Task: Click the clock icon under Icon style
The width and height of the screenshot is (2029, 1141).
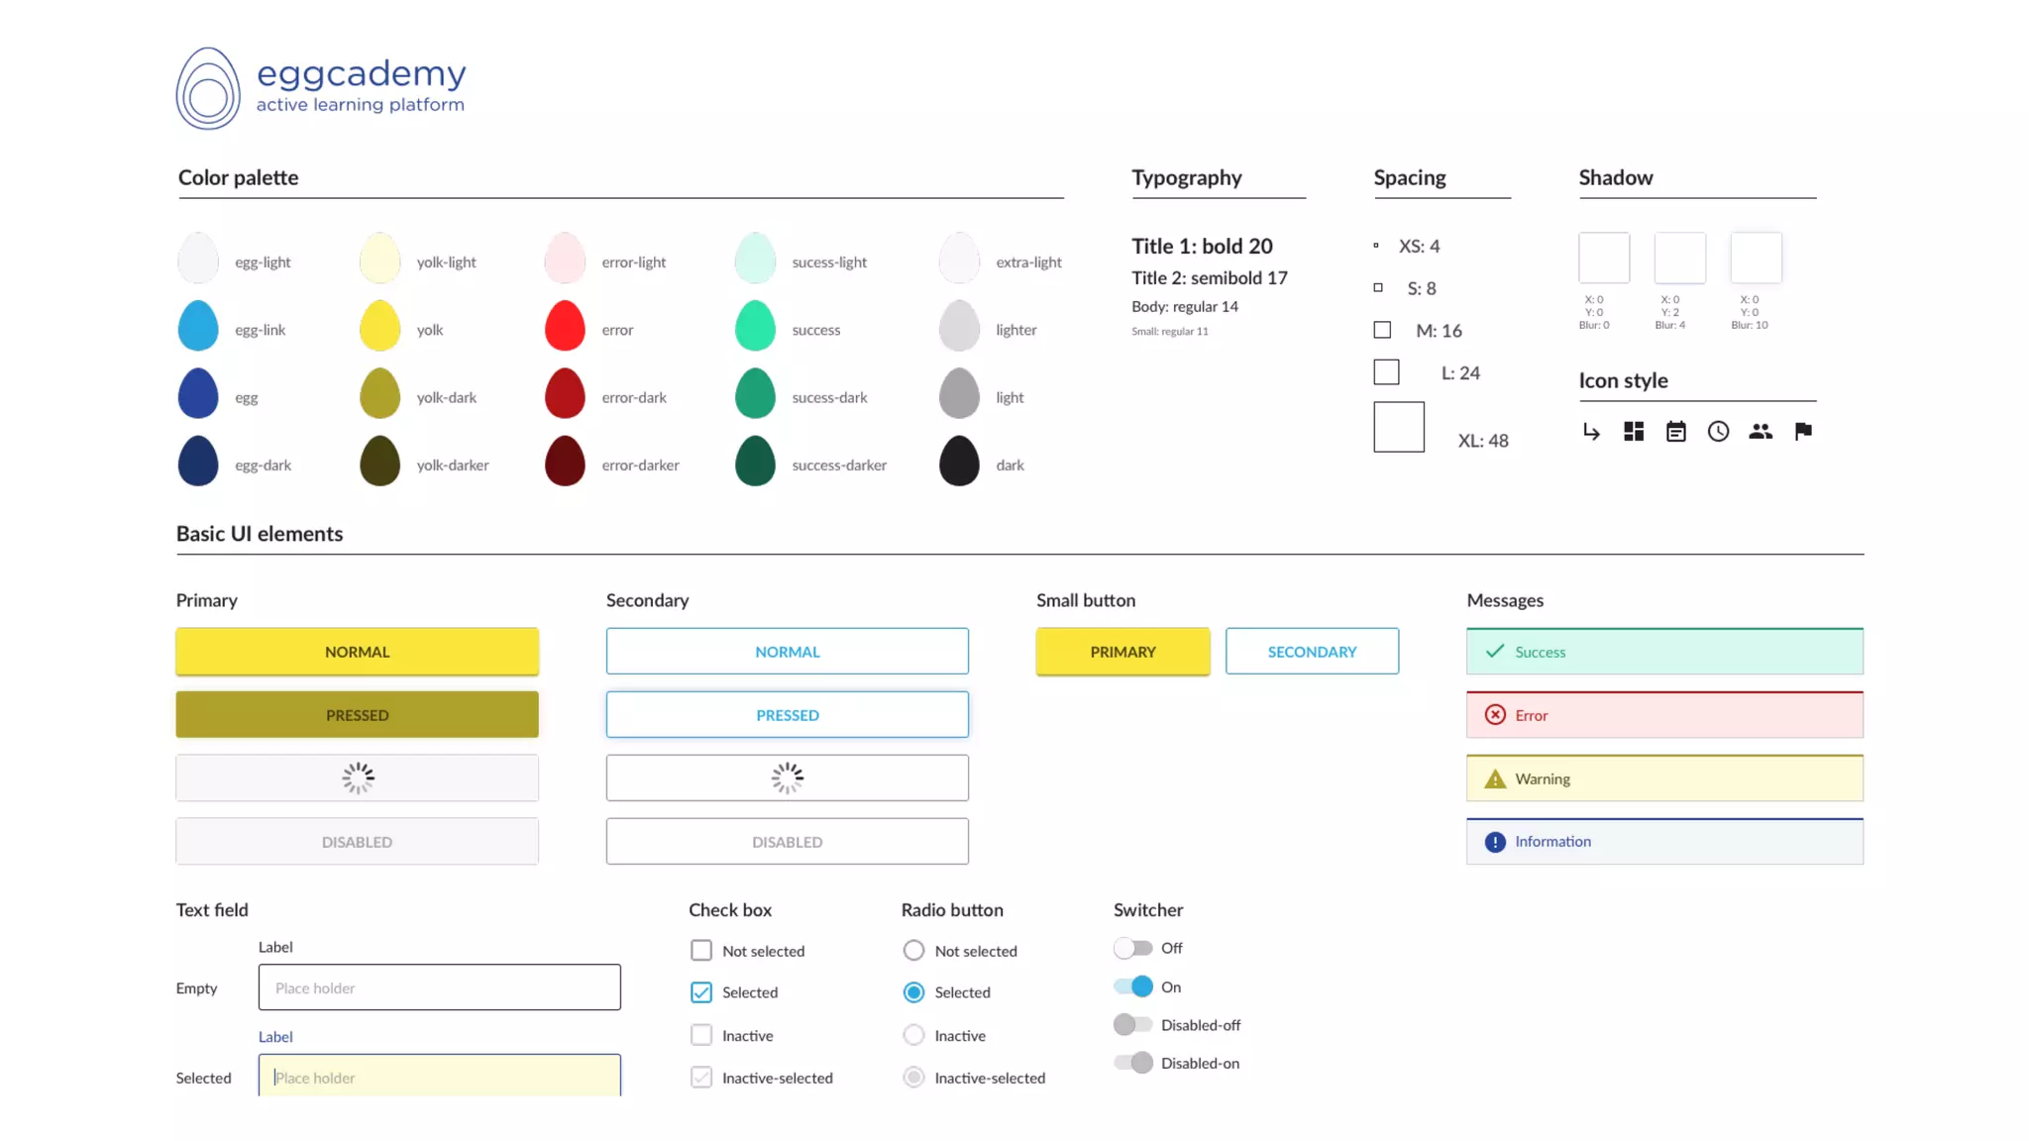Action: (1718, 432)
